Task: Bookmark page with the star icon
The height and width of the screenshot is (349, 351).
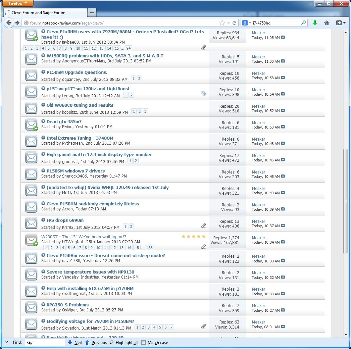Action: click(222, 23)
